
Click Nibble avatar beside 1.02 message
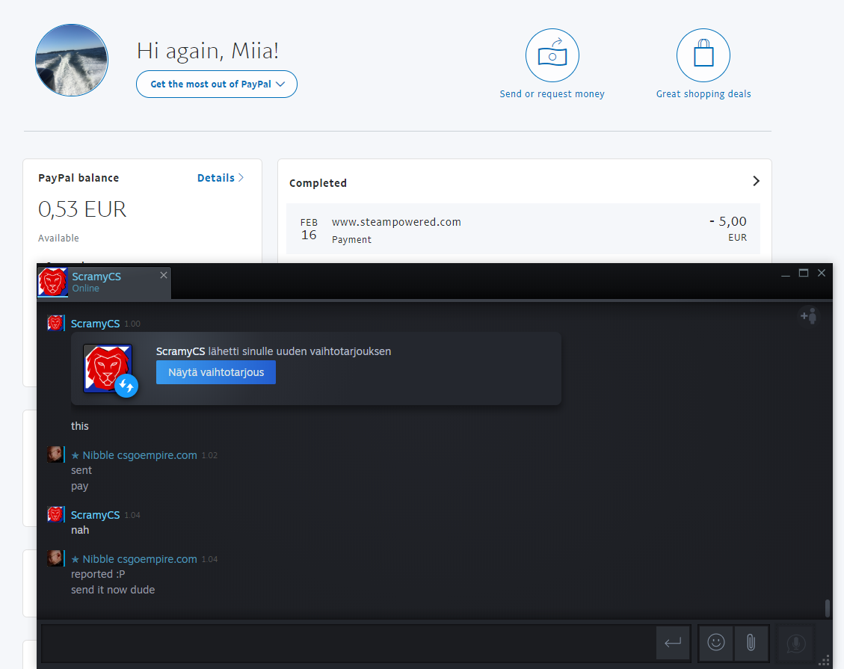pyautogui.click(x=55, y=454)
